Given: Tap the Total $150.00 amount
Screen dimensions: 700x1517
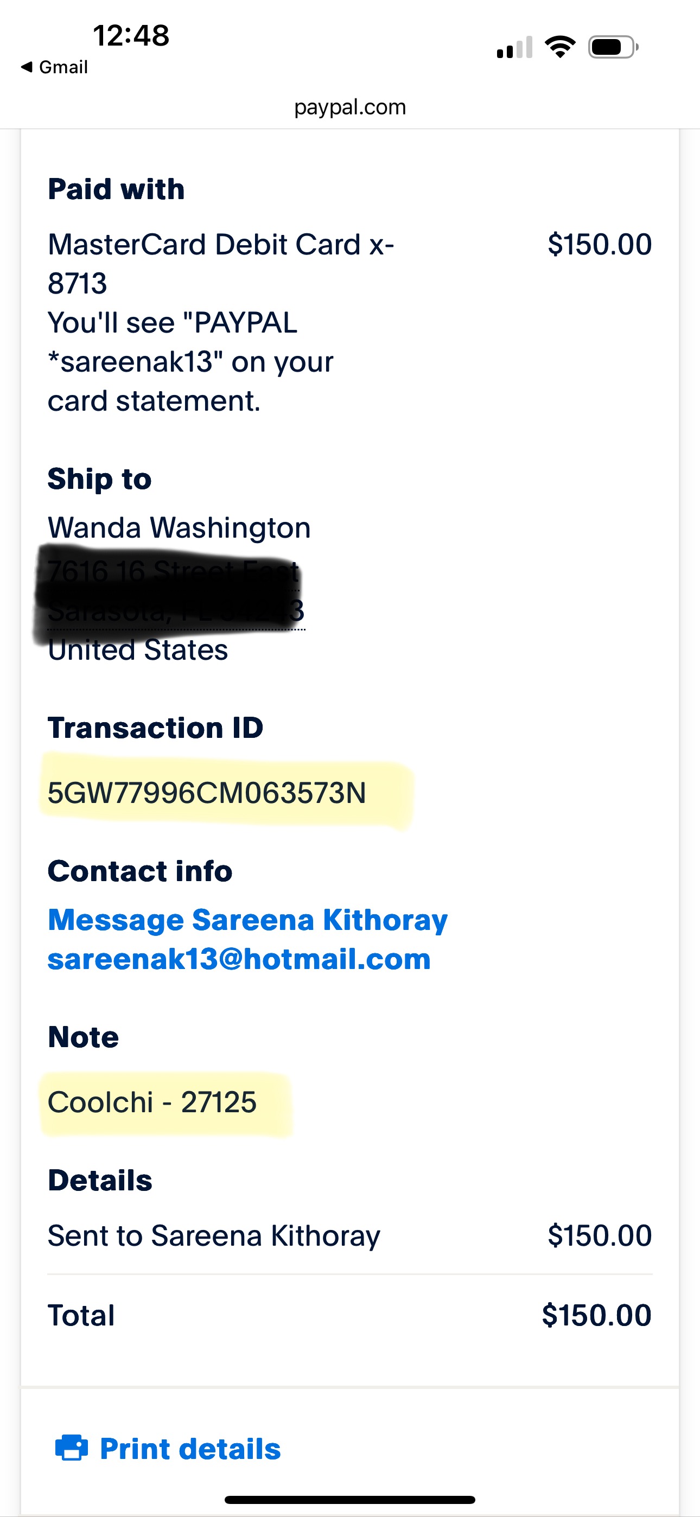Looking at the screenshot, I should [596, 1315].
